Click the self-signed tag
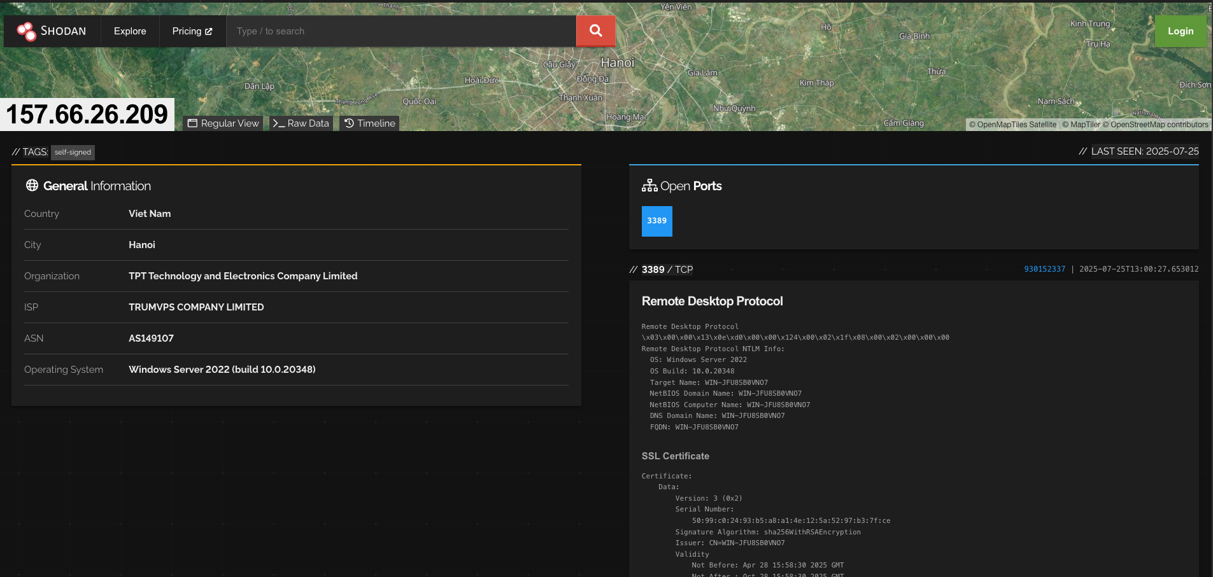Screen dimensions: 1213x577 click(x=73, y=153)
